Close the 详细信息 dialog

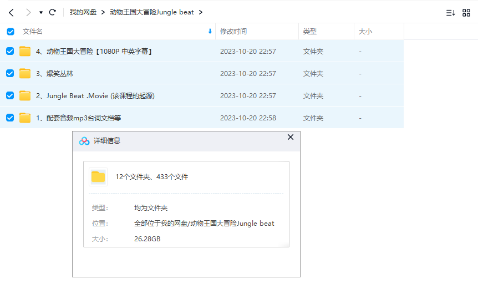pyautogui.click(x=290, y=137)
